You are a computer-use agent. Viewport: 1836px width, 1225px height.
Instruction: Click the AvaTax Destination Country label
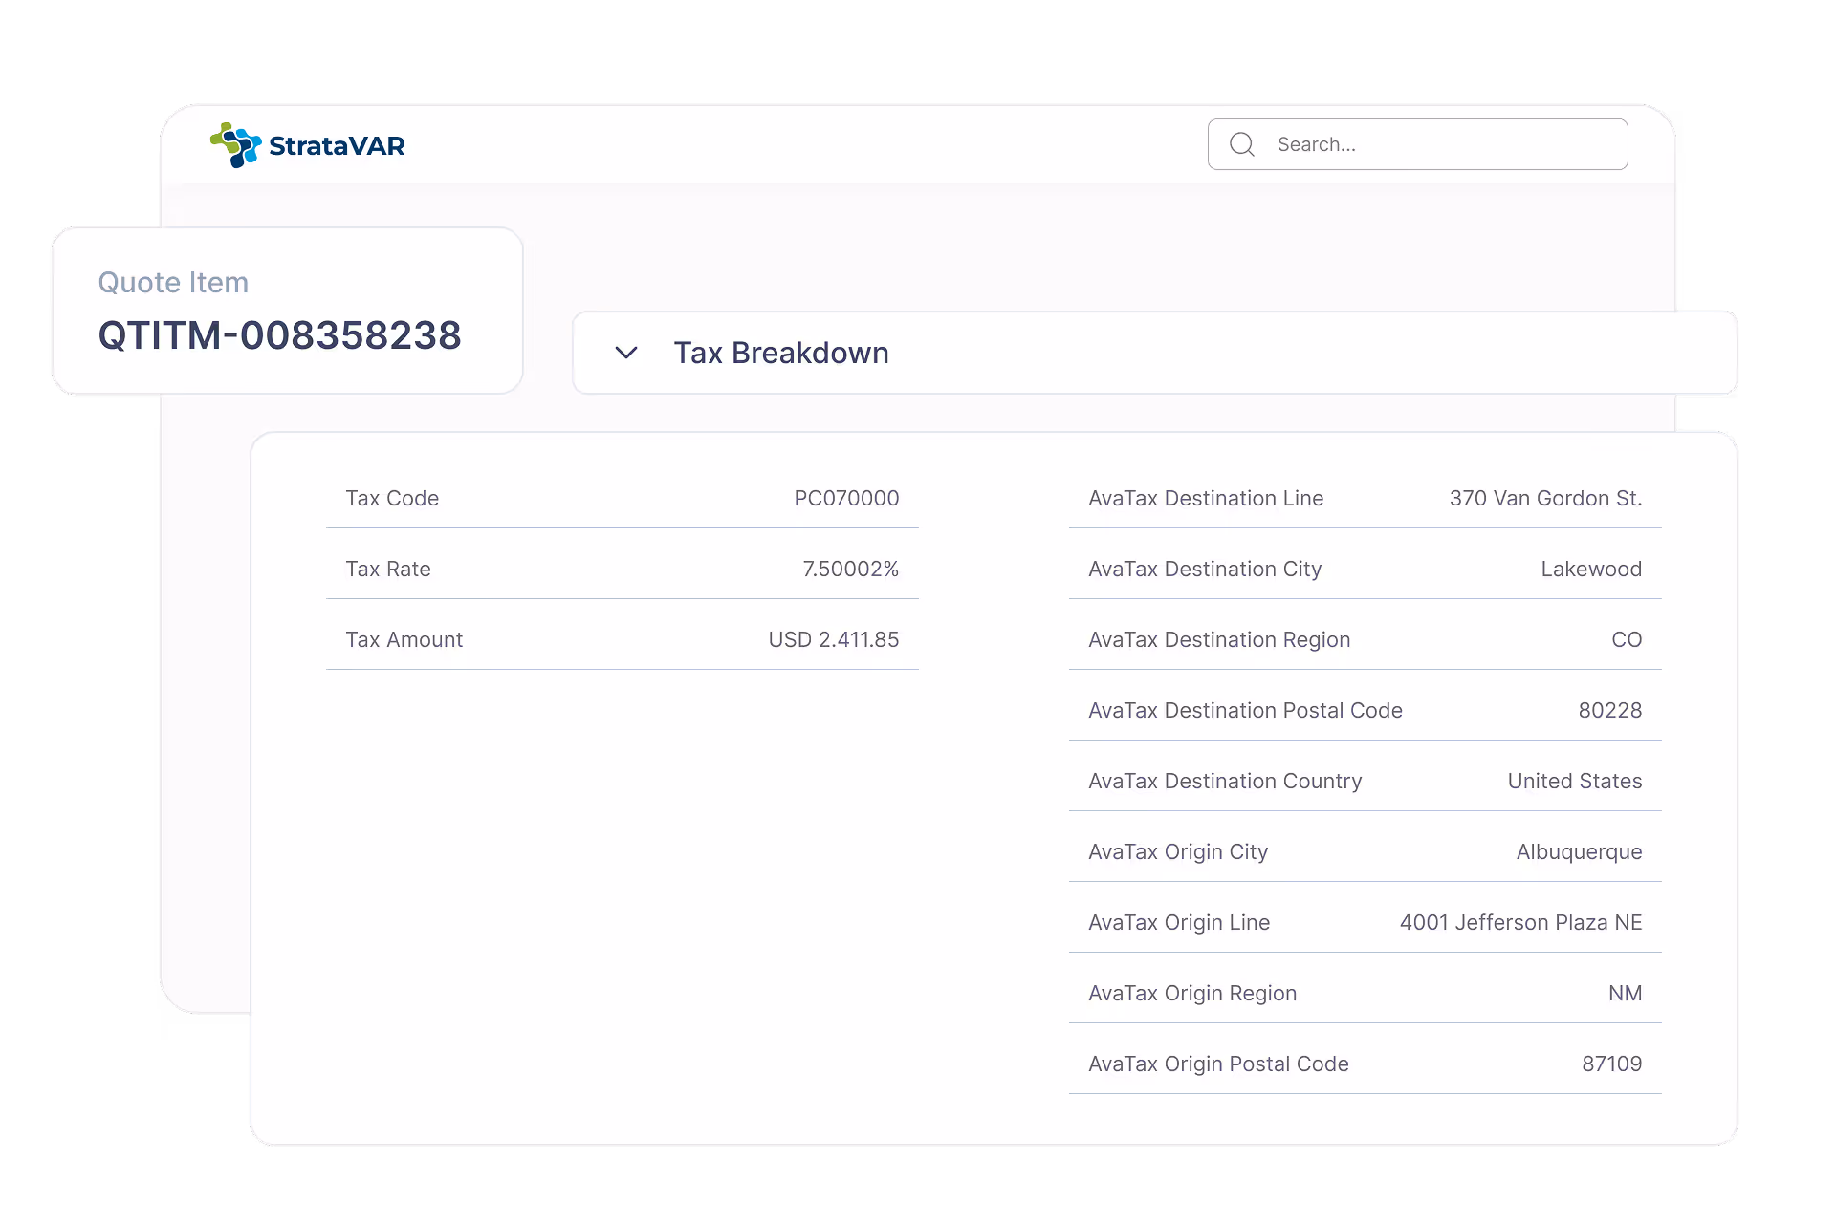click(1225, 781)
